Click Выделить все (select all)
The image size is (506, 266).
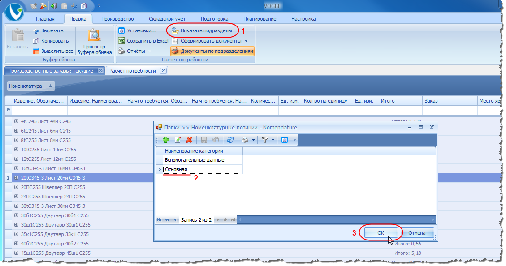tap(53, 51)
